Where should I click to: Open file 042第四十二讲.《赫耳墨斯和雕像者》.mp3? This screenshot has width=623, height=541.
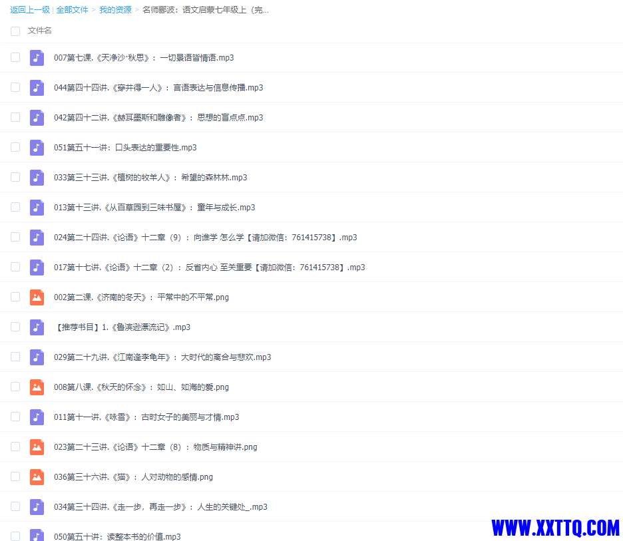coord(158,118)
